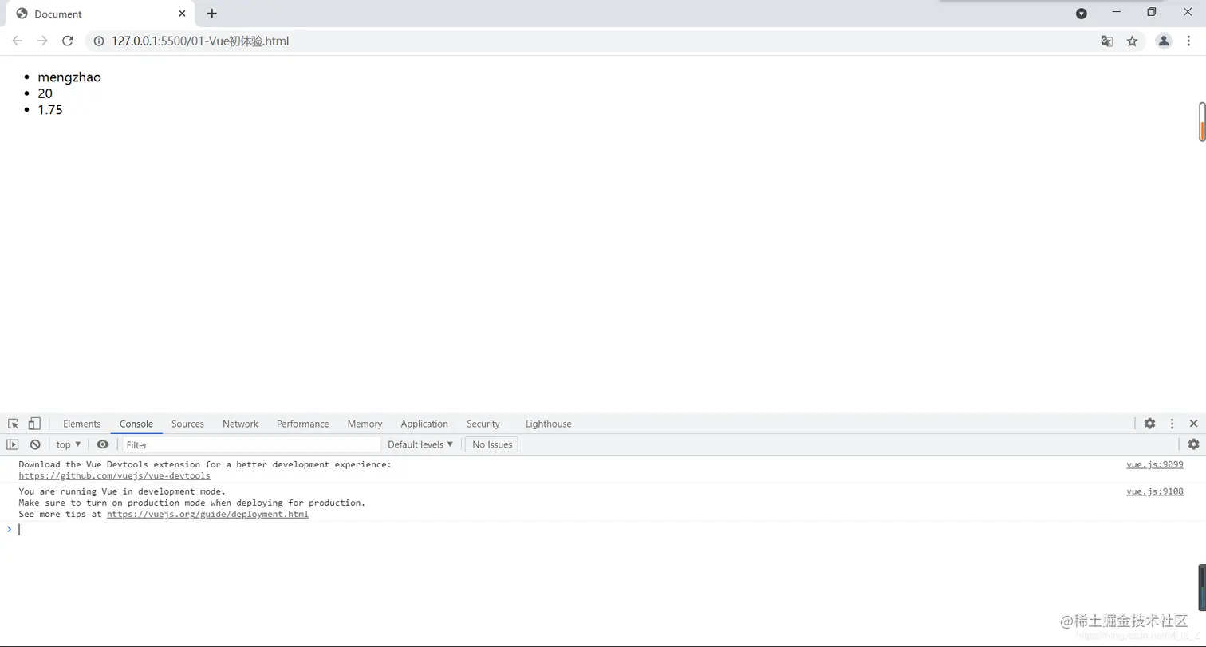
Task: Close the Document tab
Action: point(183,14)
